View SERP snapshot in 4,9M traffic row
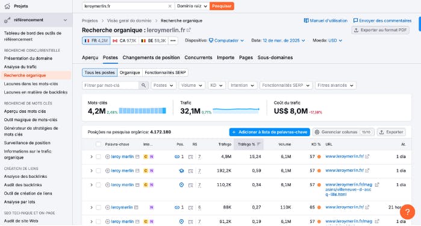Image resolution: width=421 pixels, height=226 pixels. click(x=191, y=157)
